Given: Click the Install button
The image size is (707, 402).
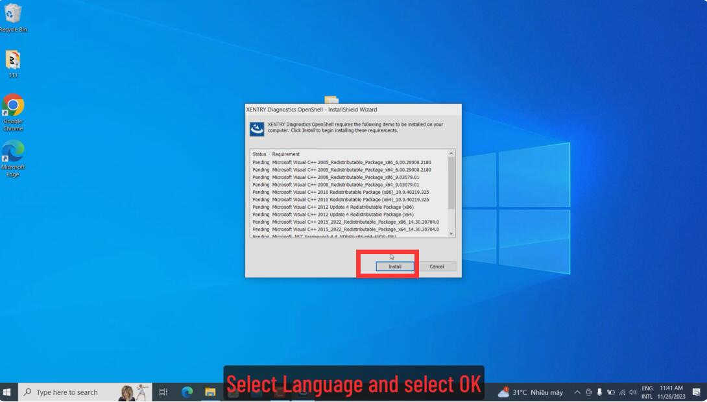Looking at the screenshot, I should click(395, 266).
